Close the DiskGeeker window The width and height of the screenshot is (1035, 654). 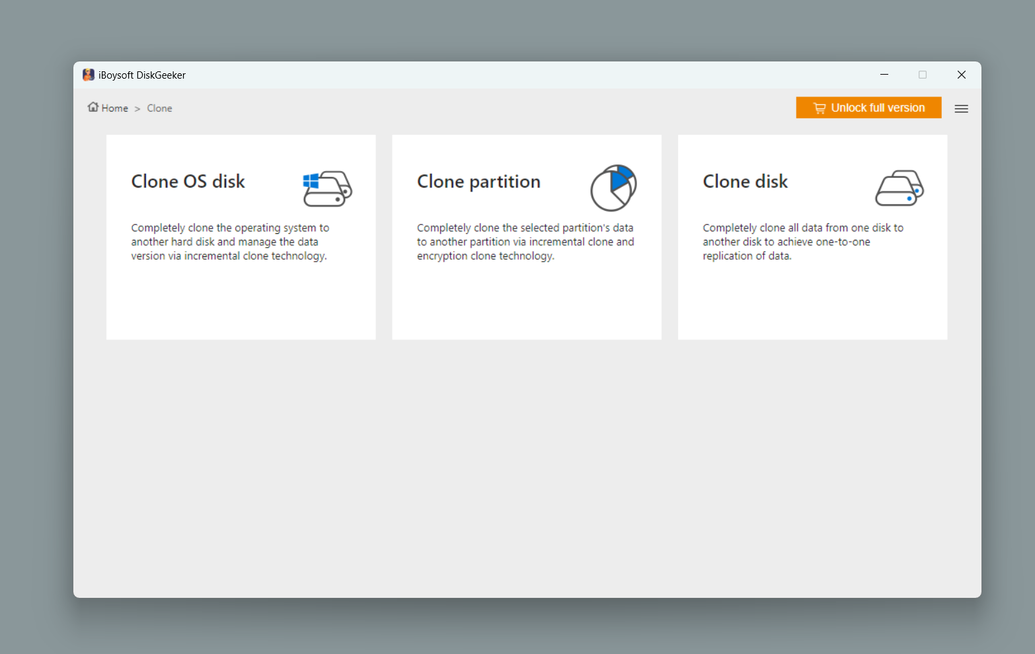tap(962, 75)
